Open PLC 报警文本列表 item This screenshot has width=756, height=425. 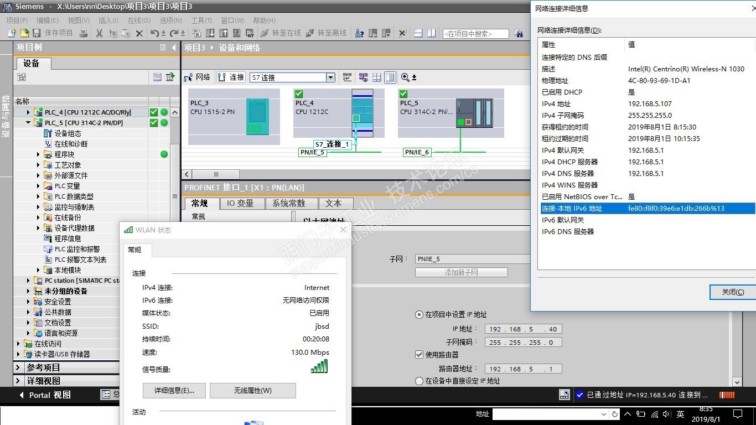click(x=80, y=260)
